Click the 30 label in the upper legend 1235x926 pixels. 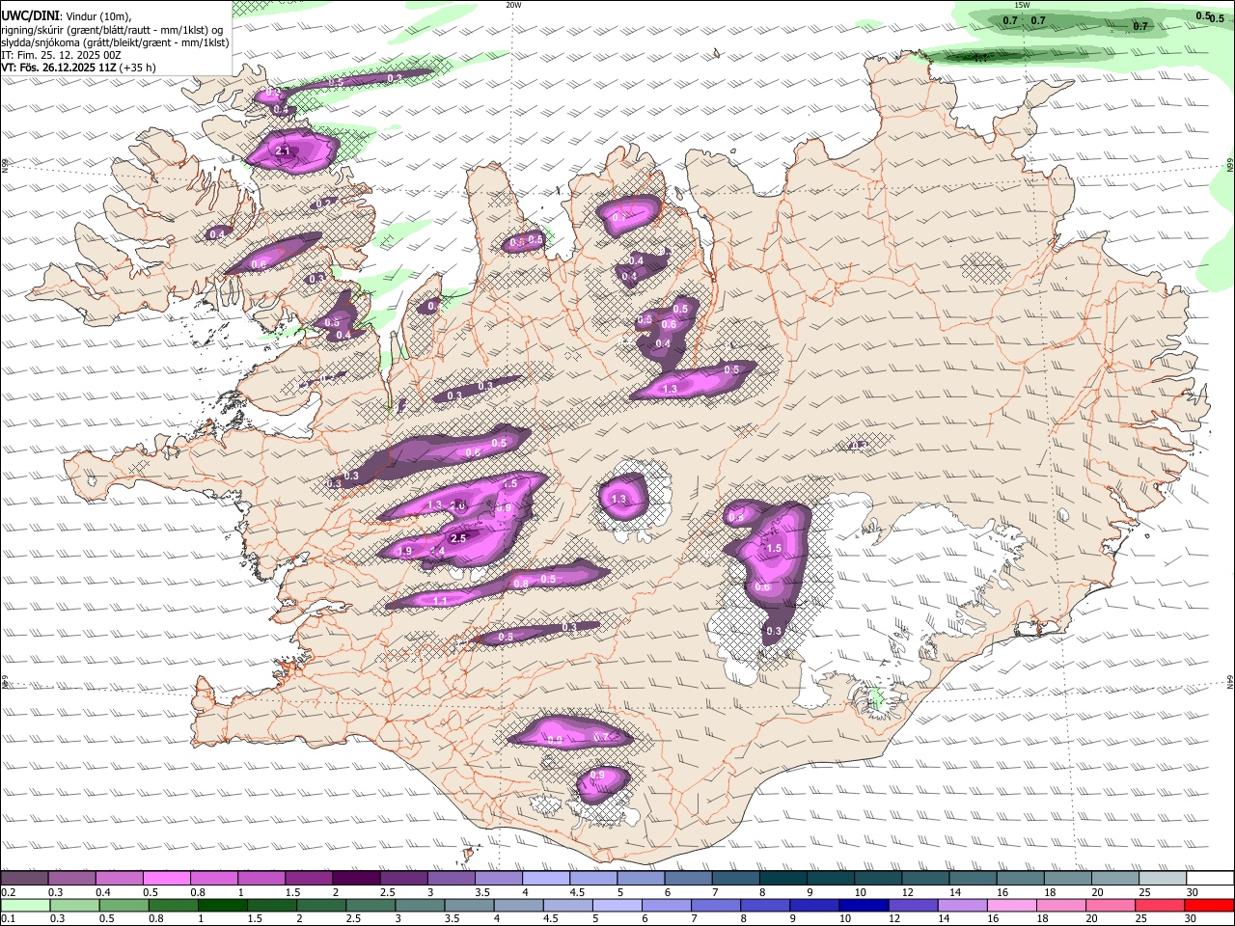click(1192, 892)
